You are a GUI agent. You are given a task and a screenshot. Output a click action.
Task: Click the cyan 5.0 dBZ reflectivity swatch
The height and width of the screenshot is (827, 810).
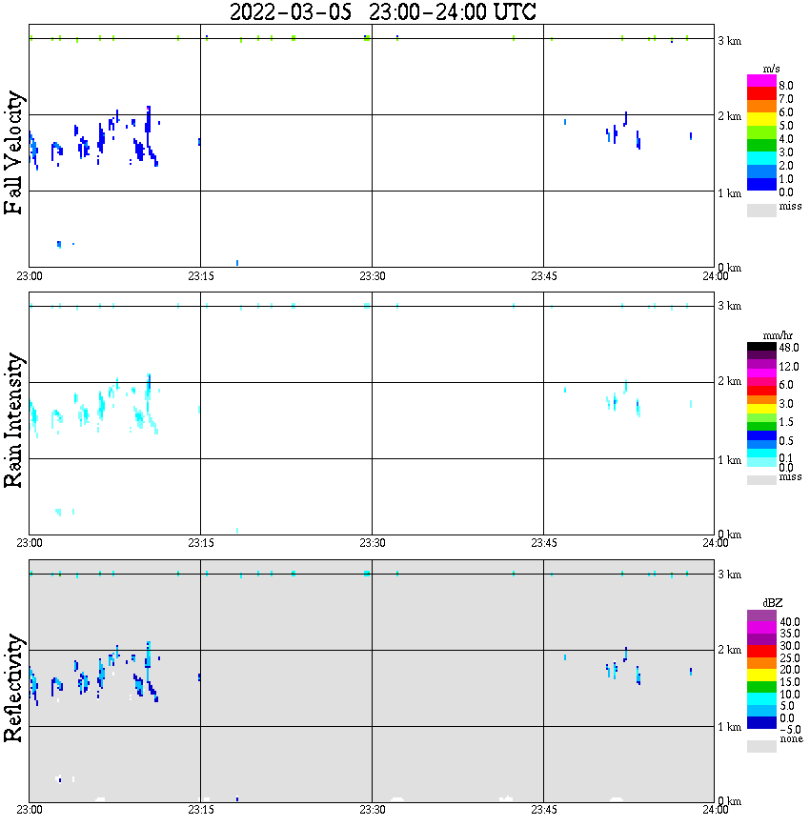point(761,699)
